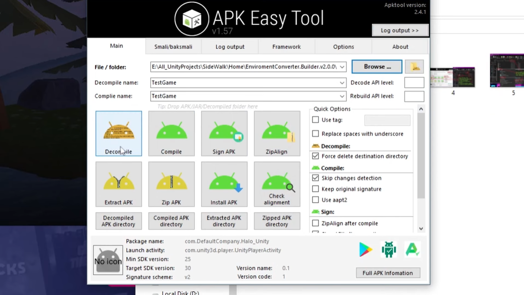The width and height of the screenshot is (524, 295).
Task: Switch to the Smali/baksmali tab
Action: tap(173, 47)
